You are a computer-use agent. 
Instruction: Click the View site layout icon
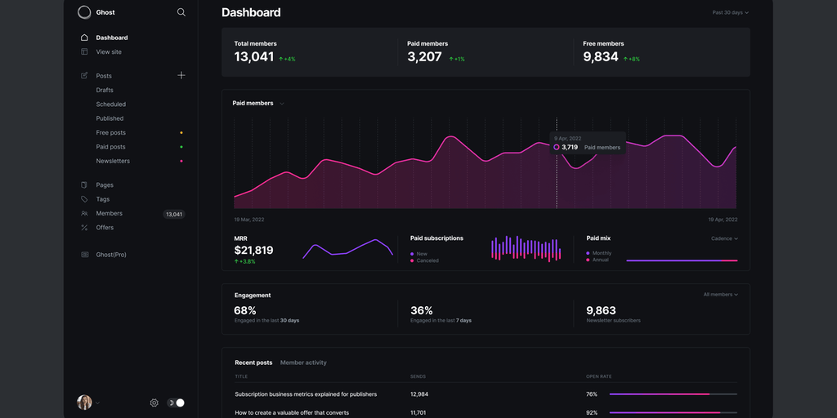click(84, 51)
